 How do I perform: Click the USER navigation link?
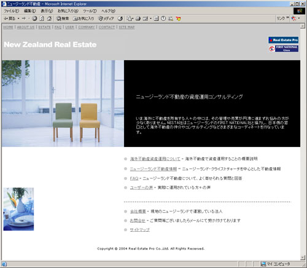coord(69,27)
